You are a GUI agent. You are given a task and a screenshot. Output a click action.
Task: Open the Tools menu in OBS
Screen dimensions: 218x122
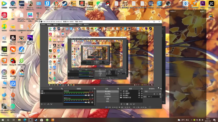click(x=80, y=24)
